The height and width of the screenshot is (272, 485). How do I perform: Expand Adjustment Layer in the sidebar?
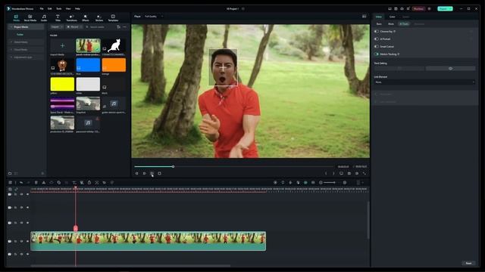point(11,57)
